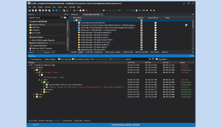Switch to the Welcome tab
Screen dimensions: 222x128
tap(74, 14)
